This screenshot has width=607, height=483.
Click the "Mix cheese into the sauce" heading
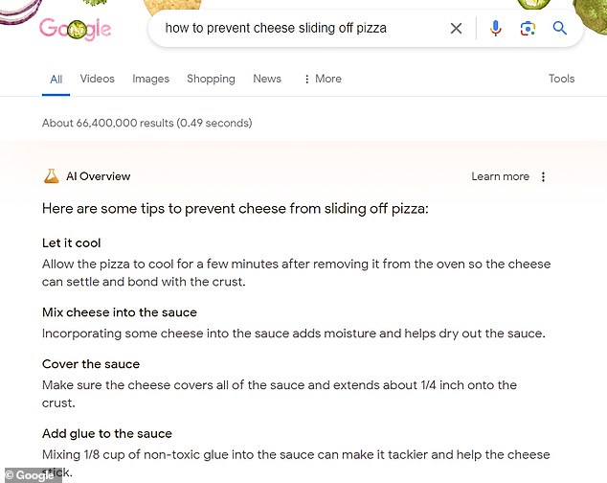(120, 312)
